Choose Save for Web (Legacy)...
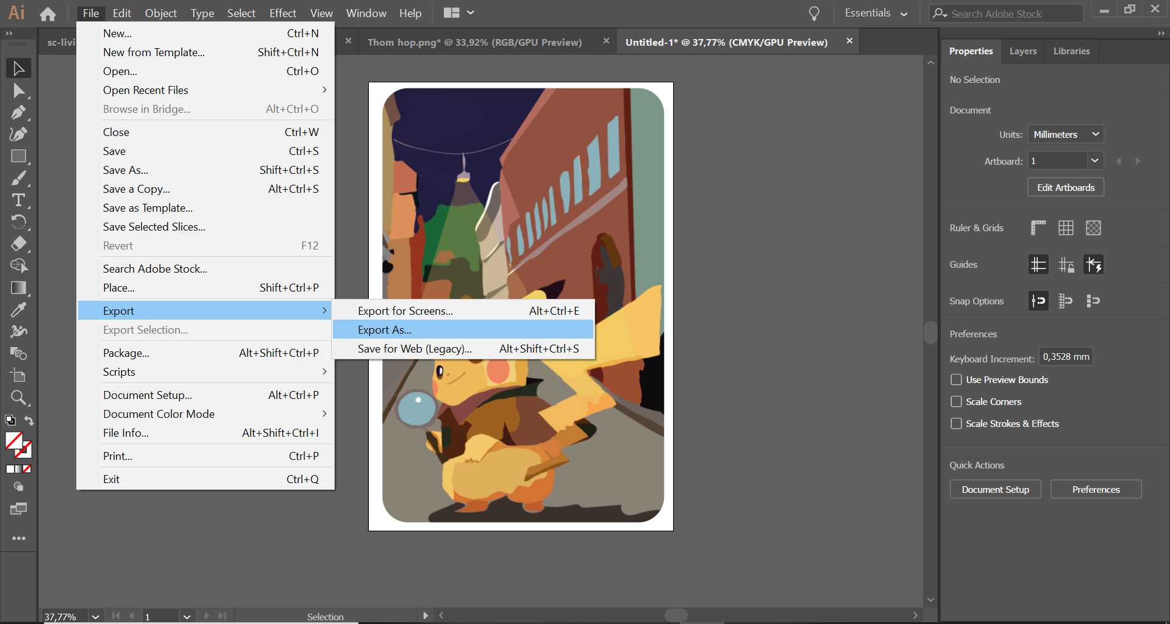 pos(463,349)
